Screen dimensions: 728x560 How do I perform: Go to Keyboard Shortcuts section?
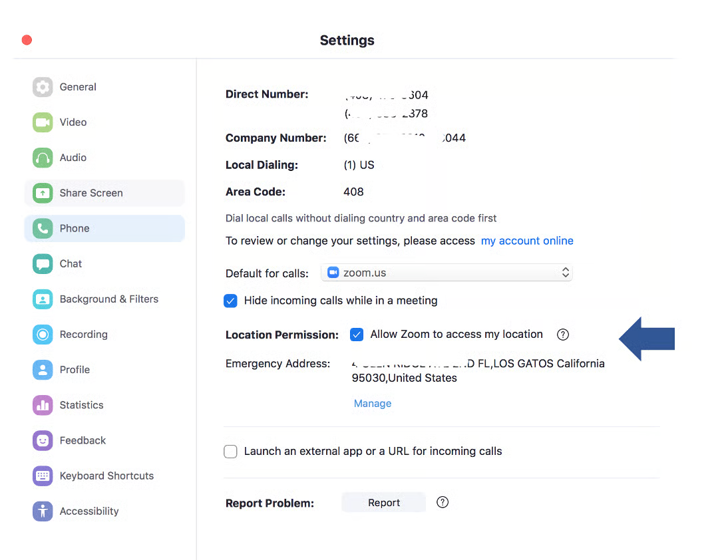[106, 476]
